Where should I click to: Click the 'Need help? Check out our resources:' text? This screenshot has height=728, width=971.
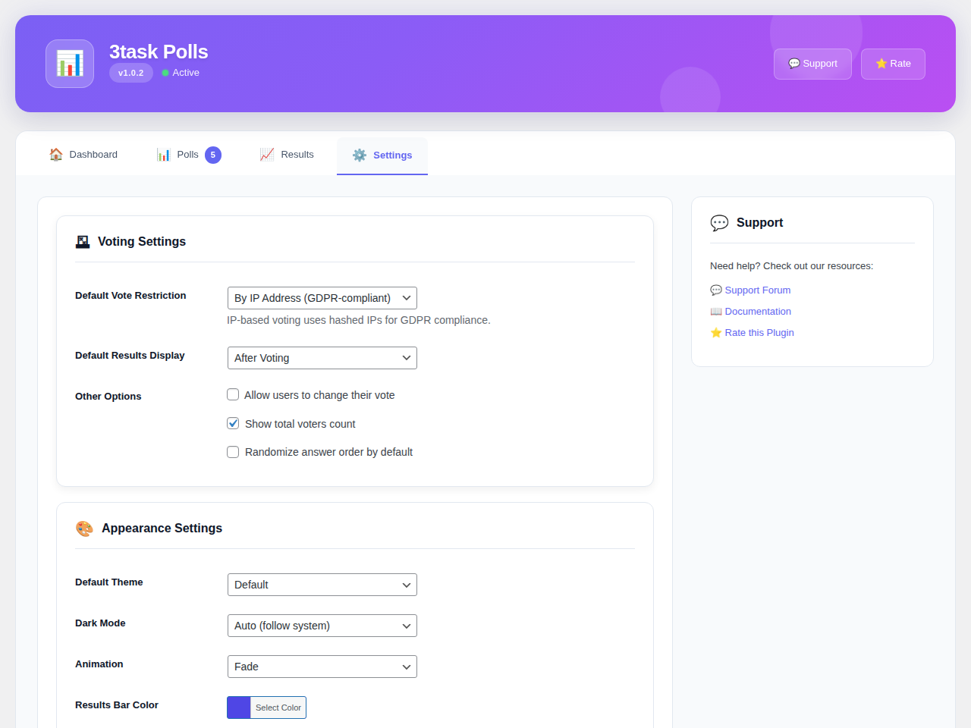tap(791, 266)
